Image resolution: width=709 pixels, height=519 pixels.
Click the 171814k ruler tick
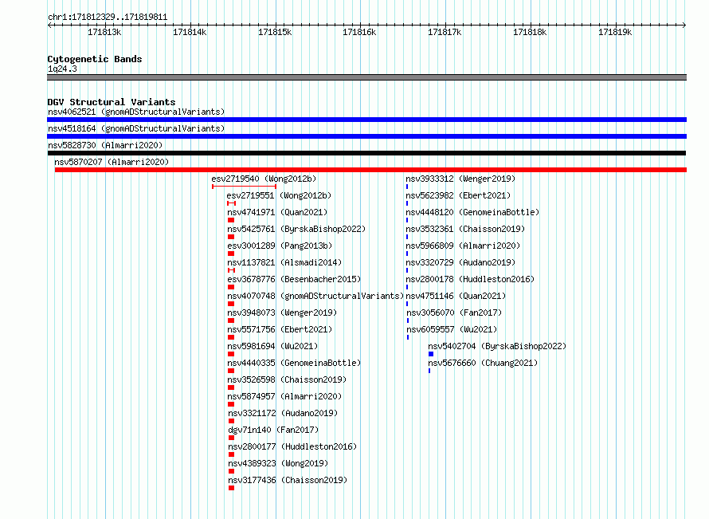point(190,32)
